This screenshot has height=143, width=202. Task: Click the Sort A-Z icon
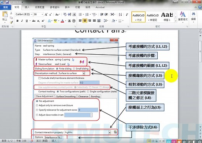point(120,14)
